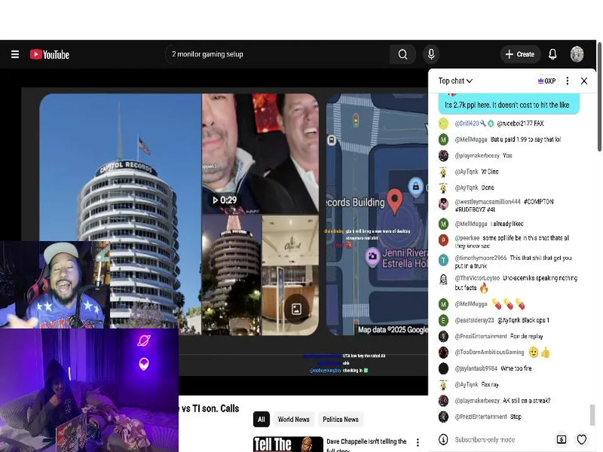This screenshot has width=603, height=452.
Task: Click the heart reaction icon
Action: [582, 439]
